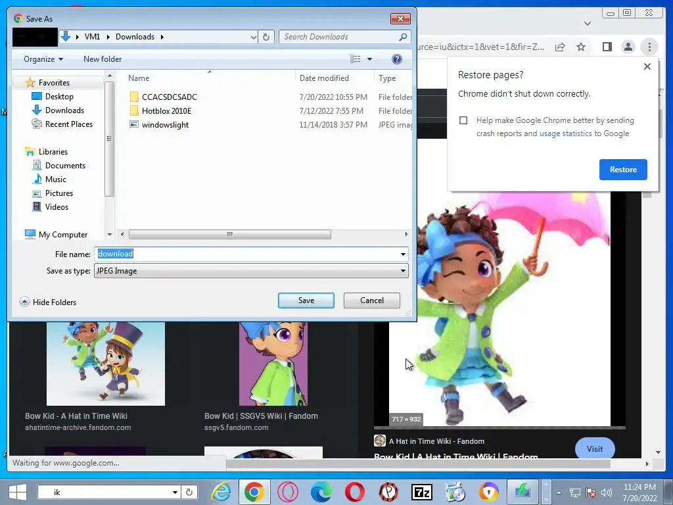Click the blue Restore button

point(623,170)
